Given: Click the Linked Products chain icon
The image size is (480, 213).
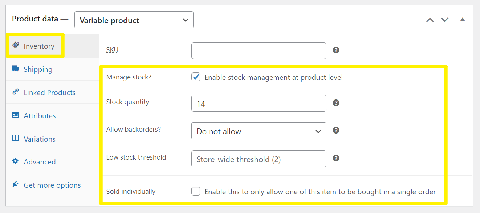Looking at the screenshot, I should [x=16, y=91].
